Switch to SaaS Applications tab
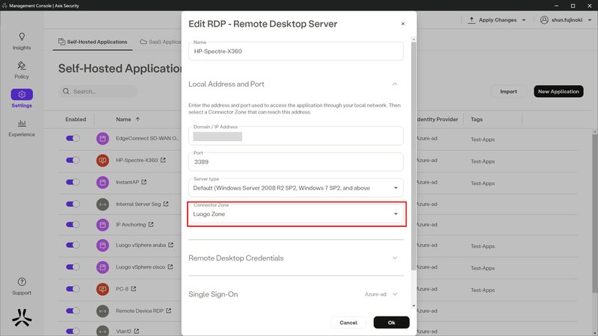Screen dimensions: 598x336 click(x=161, y=42)
